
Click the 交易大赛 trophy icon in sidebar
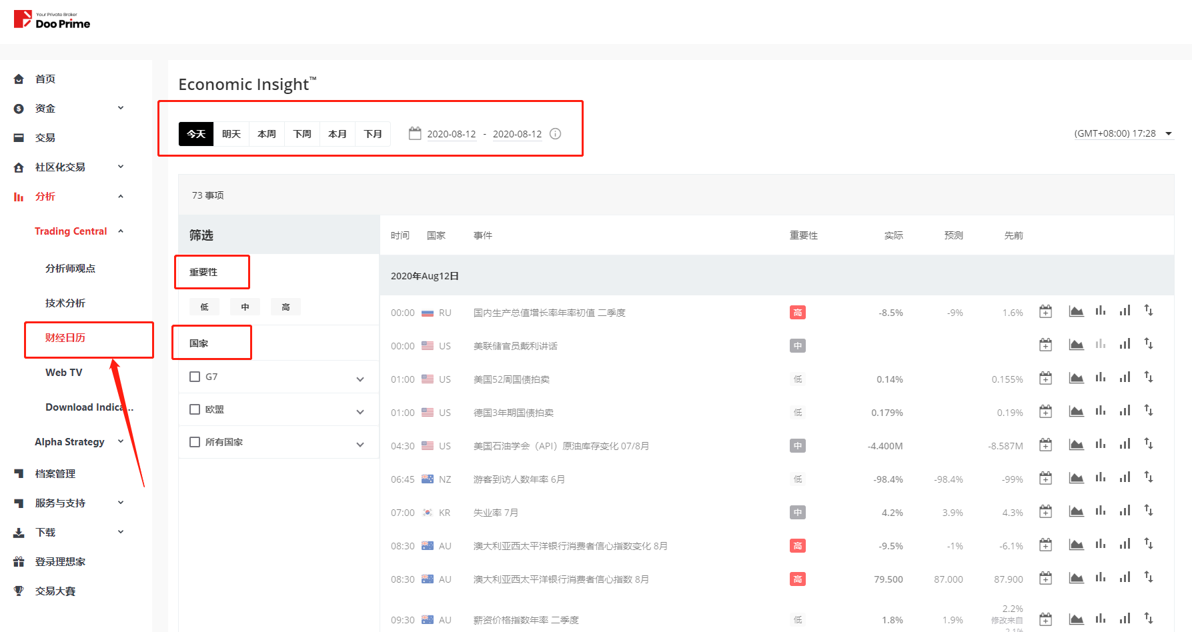19,591
